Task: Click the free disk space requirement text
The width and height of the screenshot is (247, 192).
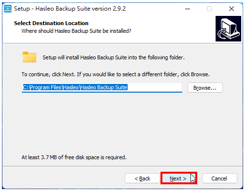Action: click(74, 157)
